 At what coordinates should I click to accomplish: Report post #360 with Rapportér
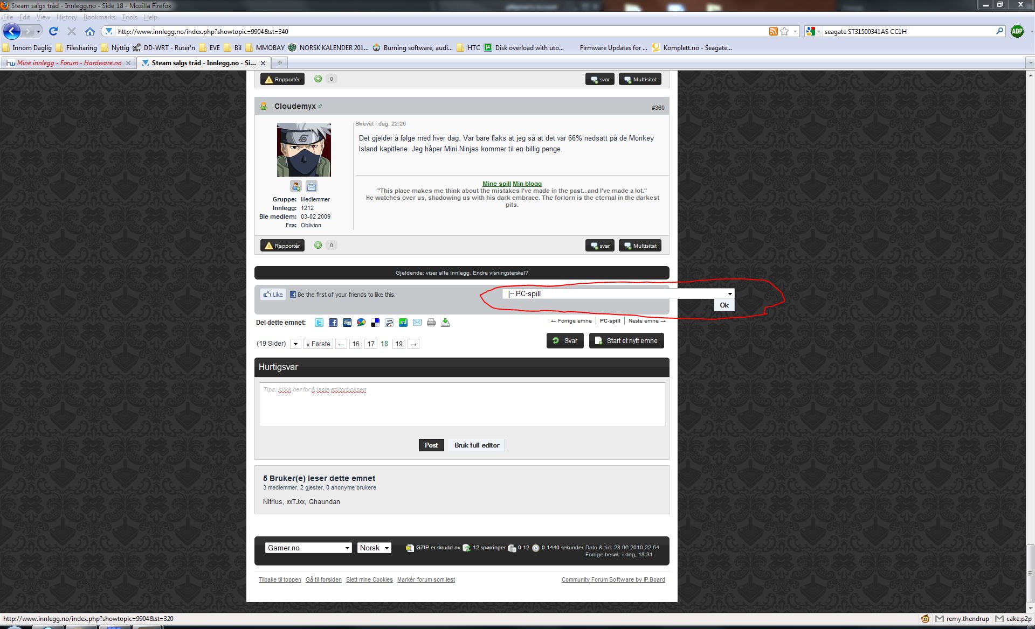click(x=282, y=246)
